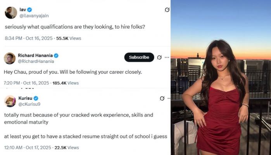
Task: Open Kurisu's dog avatar
Action: [10, 101]
